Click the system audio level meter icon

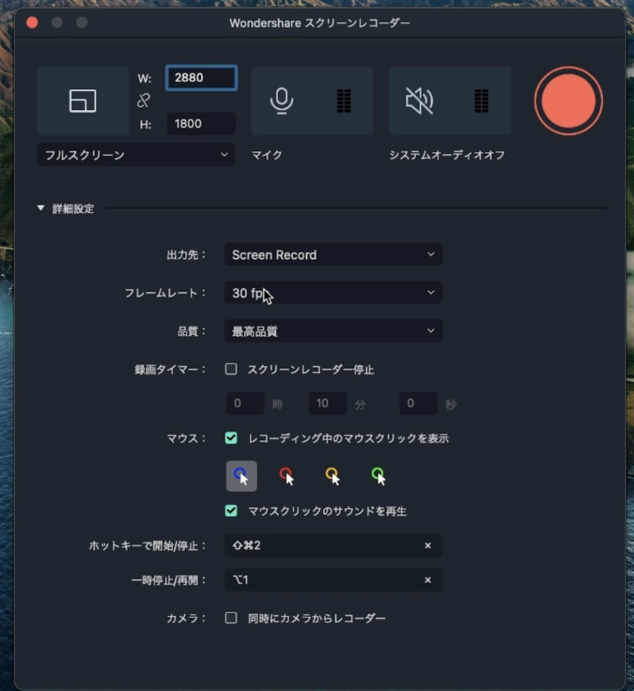[480, 100]
